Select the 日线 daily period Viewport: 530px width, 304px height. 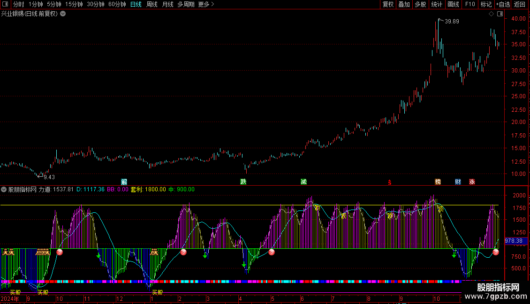coord(136,4)
